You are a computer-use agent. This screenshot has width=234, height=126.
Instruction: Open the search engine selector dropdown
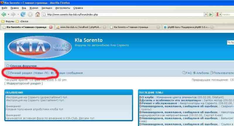click(x=220, y=14)
